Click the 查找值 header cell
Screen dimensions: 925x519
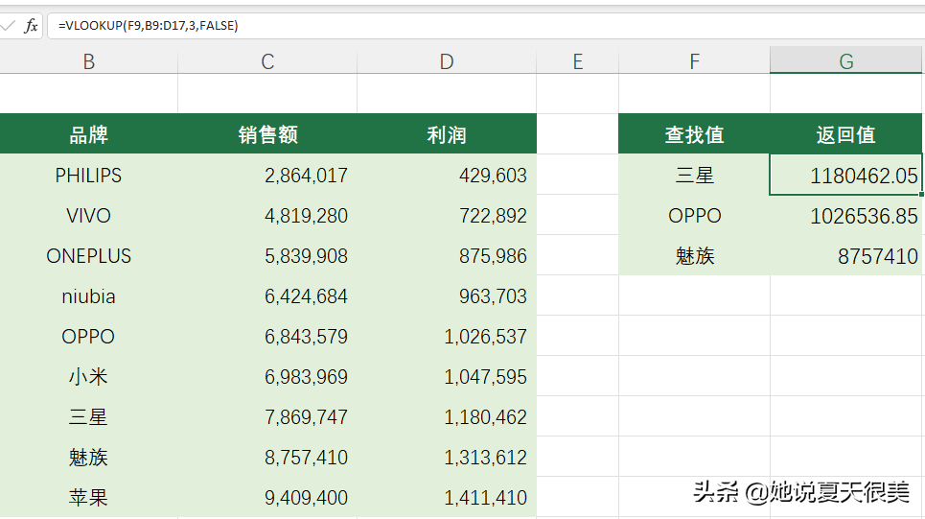(694, 134)
